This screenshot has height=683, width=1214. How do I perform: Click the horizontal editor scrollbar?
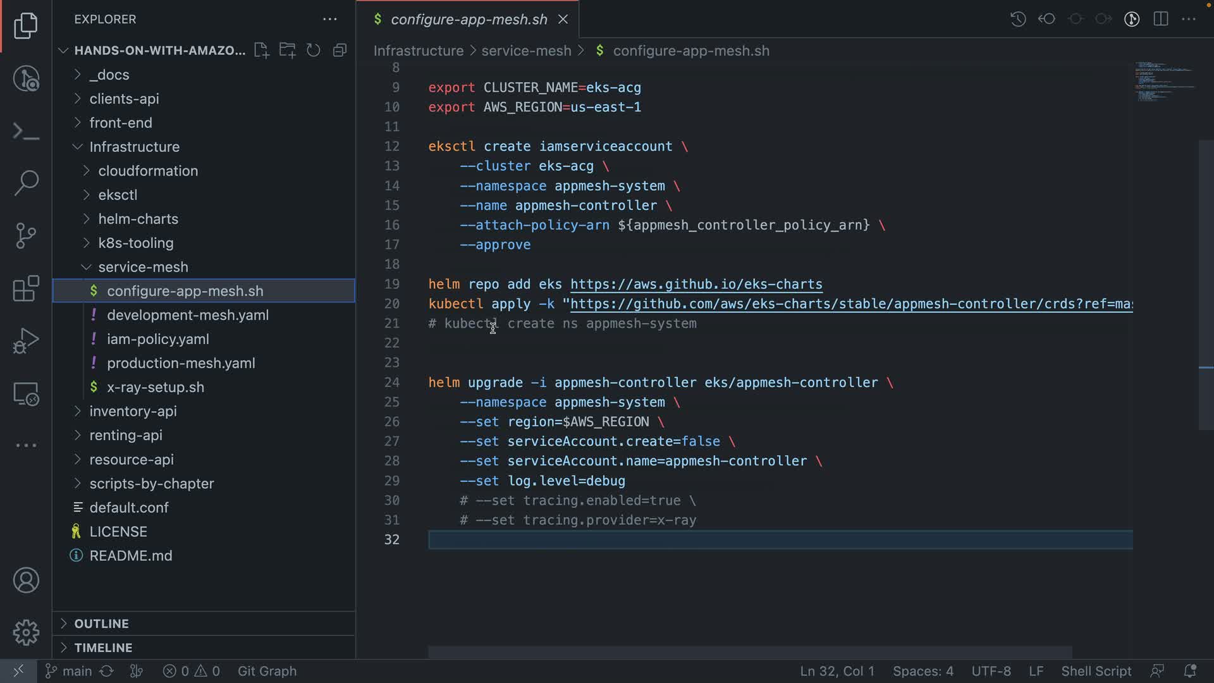(749, 652)
